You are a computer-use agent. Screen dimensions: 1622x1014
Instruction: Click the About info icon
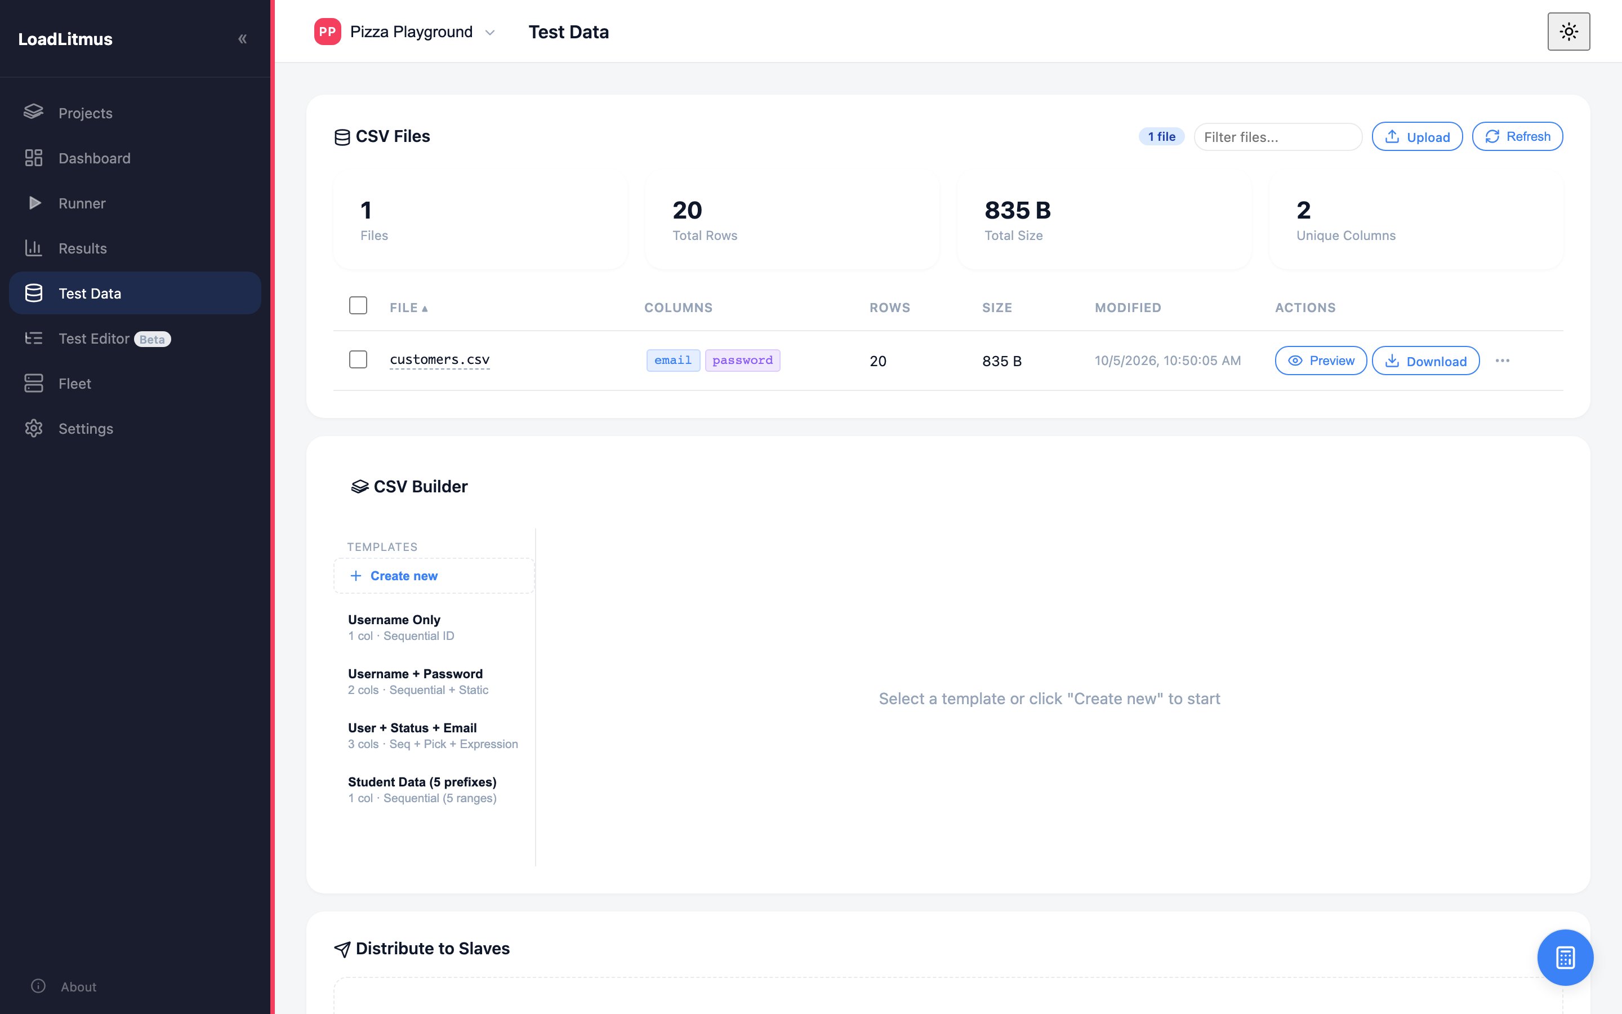coord(38,986)
